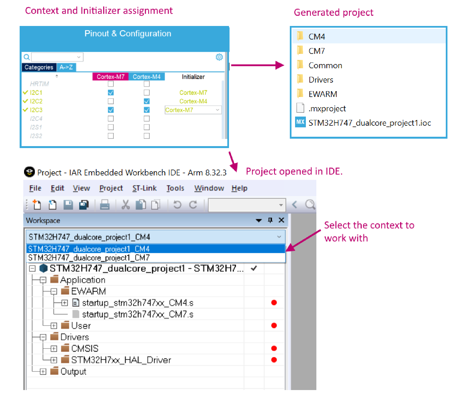Viewport: 461px width, 408px height.
Task: Open the IAR toolbar quick search combo box
Action: pos(247,205)
